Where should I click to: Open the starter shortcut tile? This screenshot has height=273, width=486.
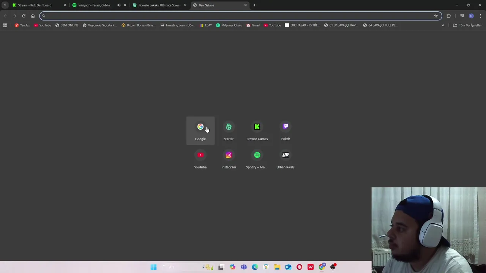[229, 131]
